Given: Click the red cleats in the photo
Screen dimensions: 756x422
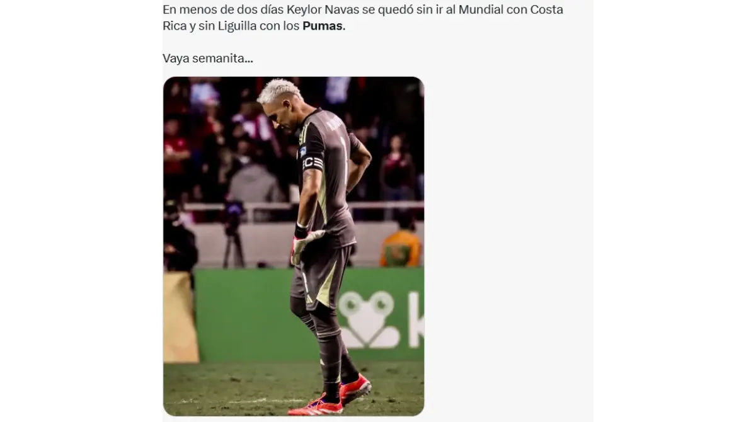Looking at the screenshot, I should click(338, 395).
